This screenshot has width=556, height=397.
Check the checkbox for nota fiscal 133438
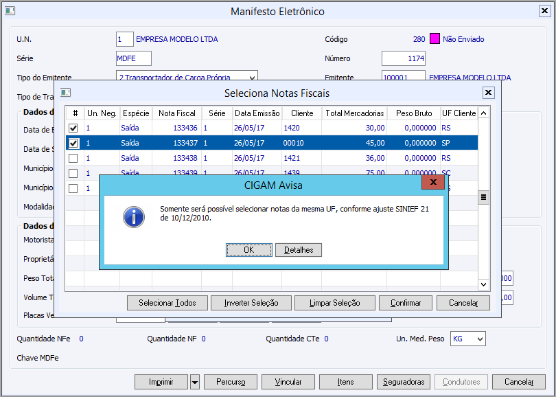click(x=73, y=158)
